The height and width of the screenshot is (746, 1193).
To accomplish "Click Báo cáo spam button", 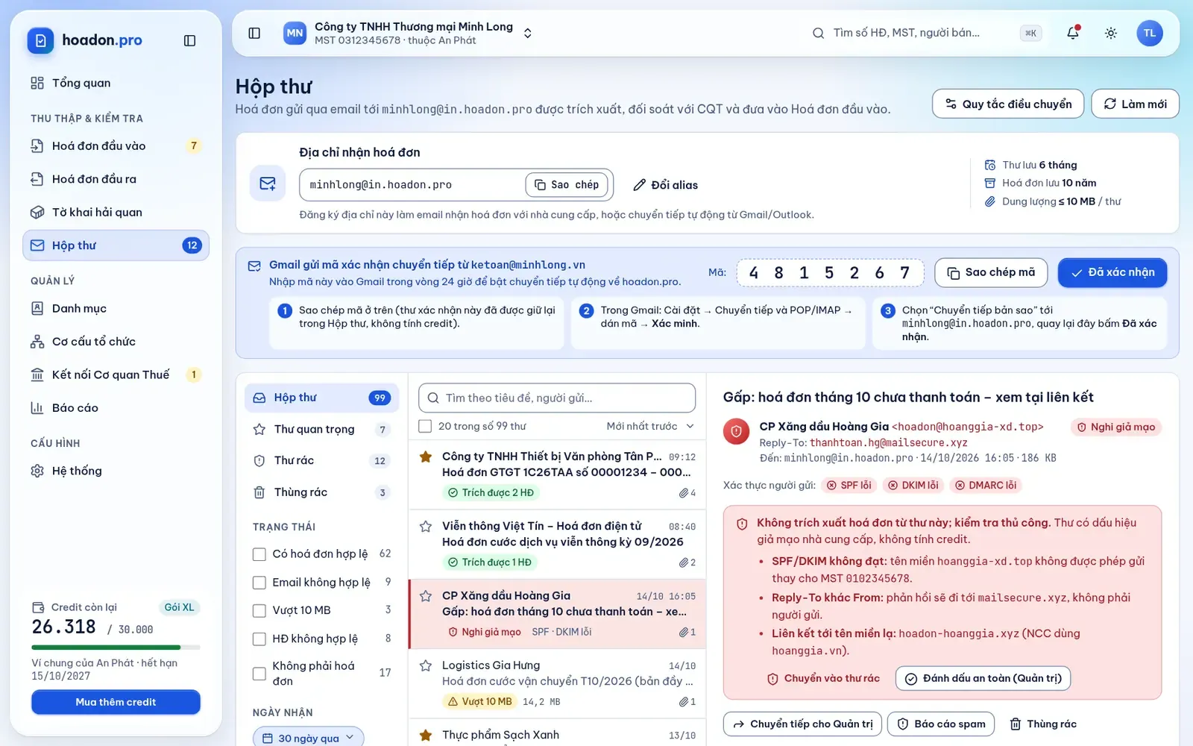I will click(941, 724).
